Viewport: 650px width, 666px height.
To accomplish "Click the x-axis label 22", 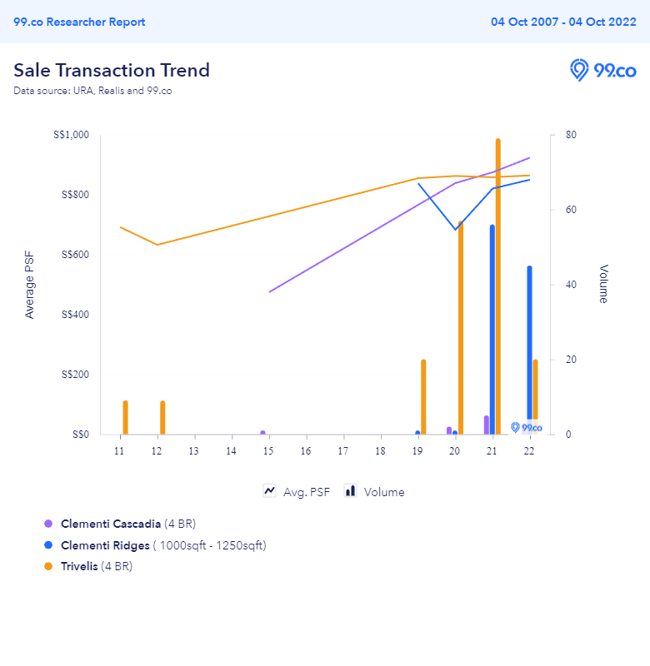I will tap(529, 451).
